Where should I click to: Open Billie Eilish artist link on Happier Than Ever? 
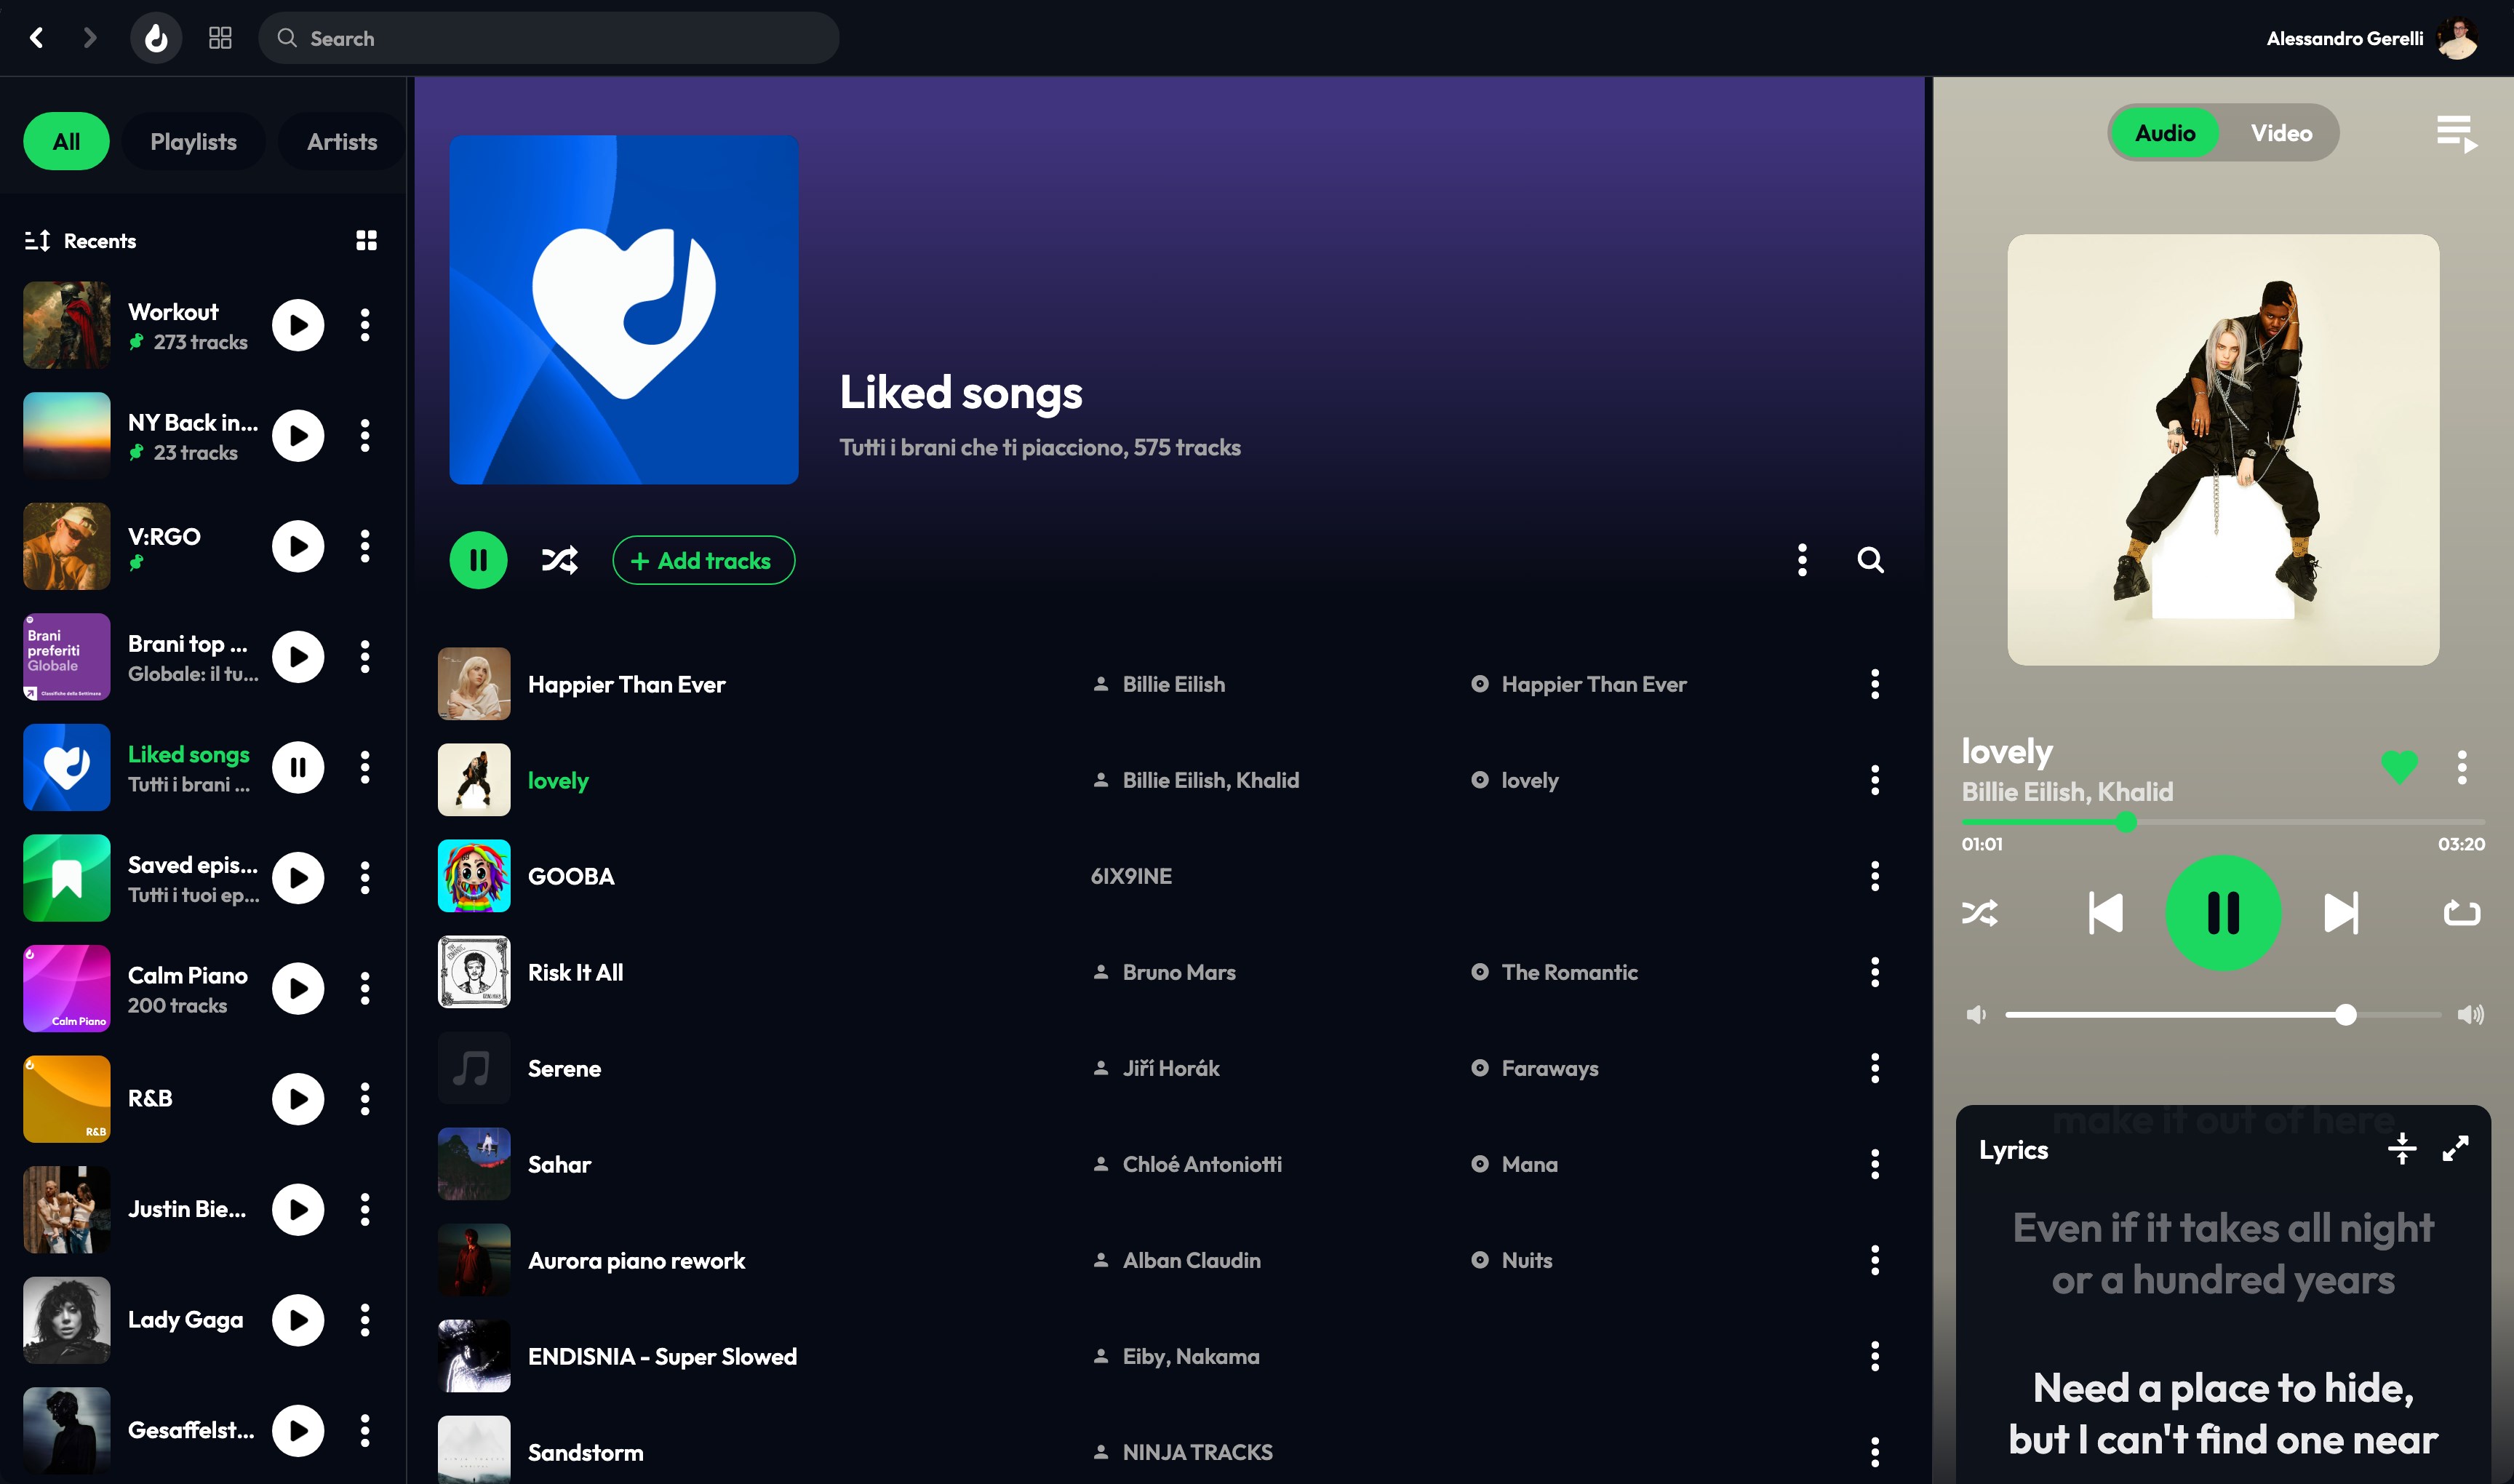(x=1173, y=685)
